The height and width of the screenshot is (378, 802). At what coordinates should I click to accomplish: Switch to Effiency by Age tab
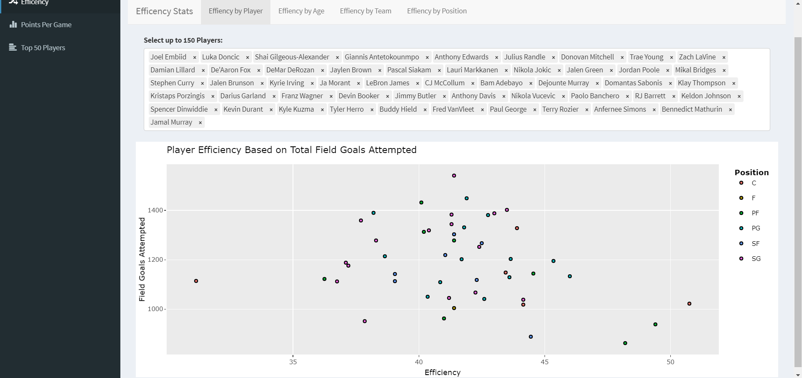coord(301,11)
